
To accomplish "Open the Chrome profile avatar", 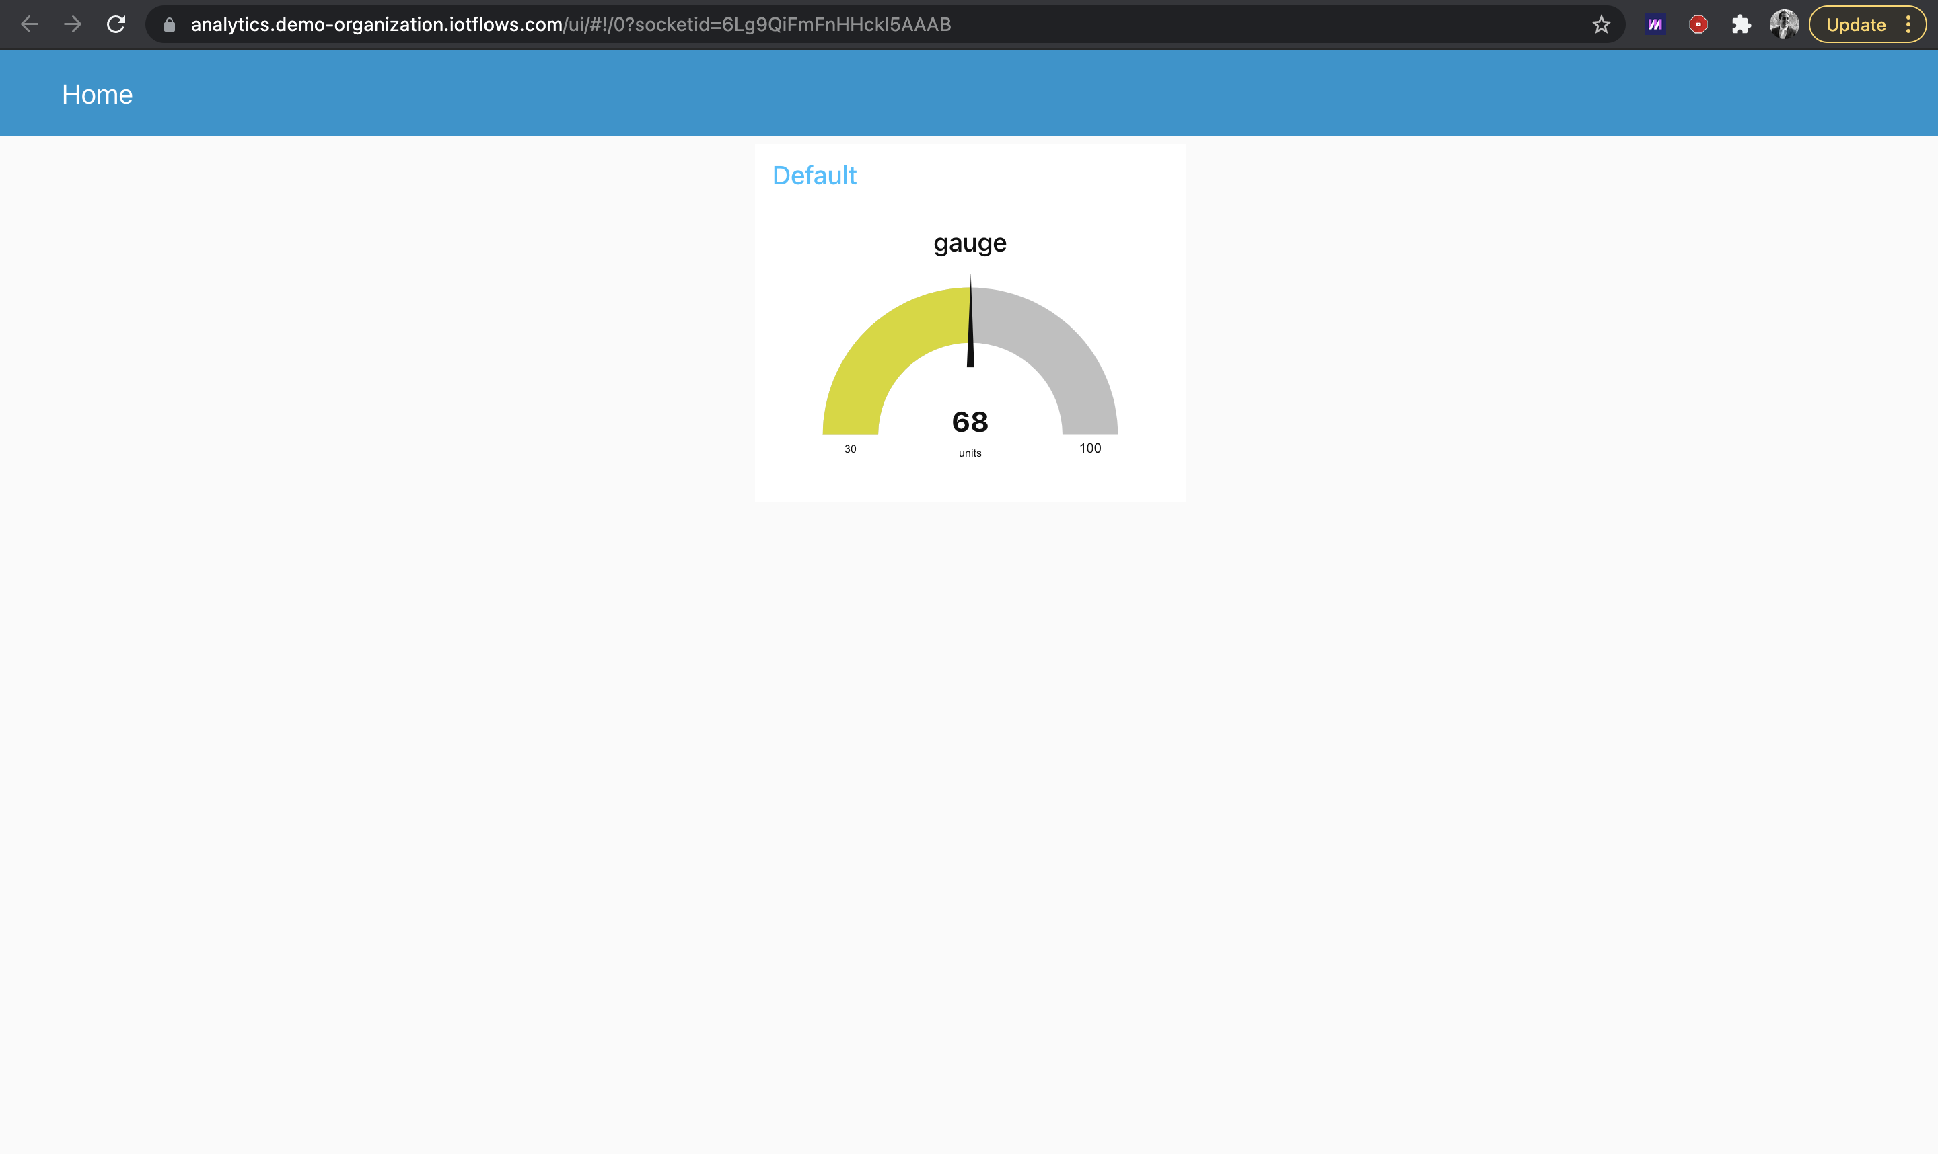I will click(1783, 25).
